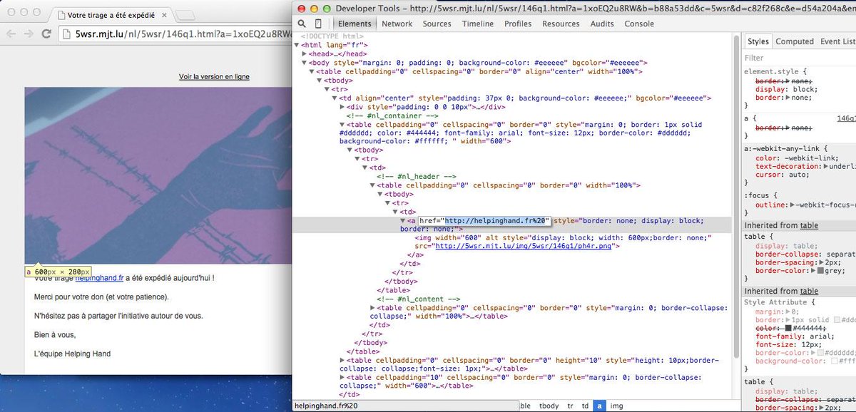Open a new tab with the blank tab button
The height and width of the screenshot is (412, 856).
pyautogui.click(x=185, y=15)
